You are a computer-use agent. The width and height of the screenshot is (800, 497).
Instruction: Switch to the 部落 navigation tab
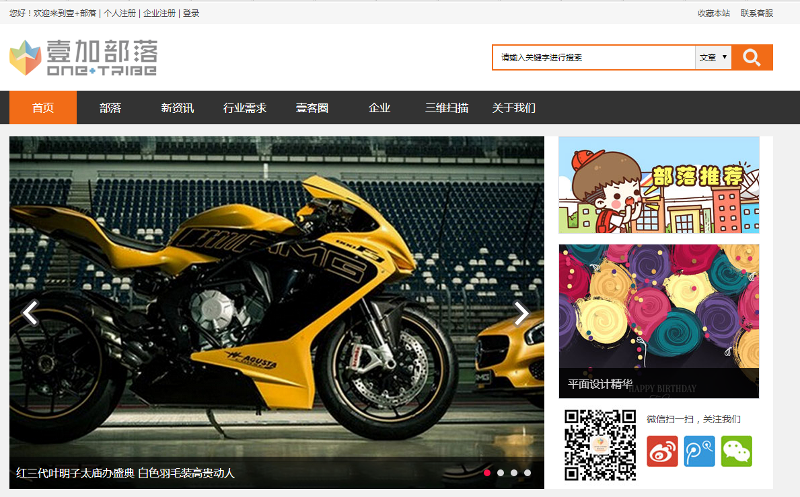point(110,107)
